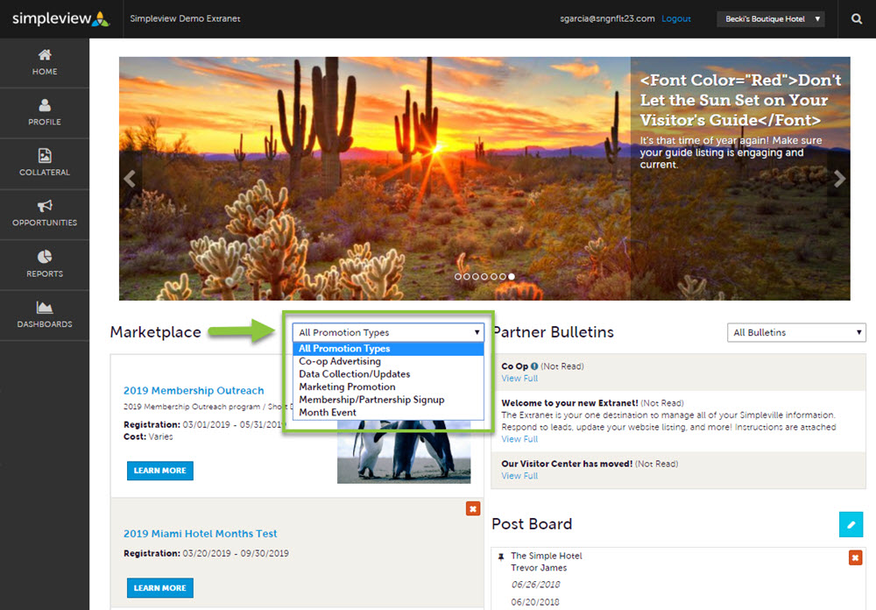This screenshot has height=610, width=876.
Task: Click the Our Visitor Center has moved! bulletin title
Action: [567, 464]
